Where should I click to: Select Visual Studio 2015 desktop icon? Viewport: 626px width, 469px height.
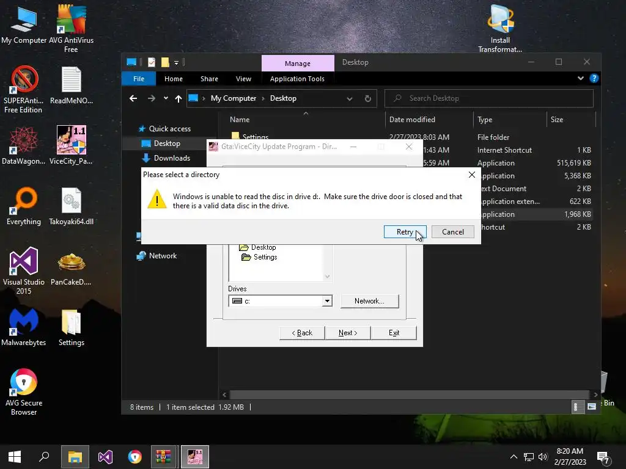24,271
